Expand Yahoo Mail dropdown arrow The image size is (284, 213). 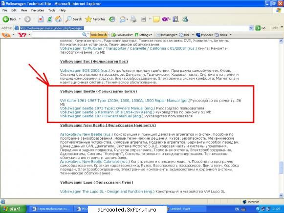pos(193,35)
